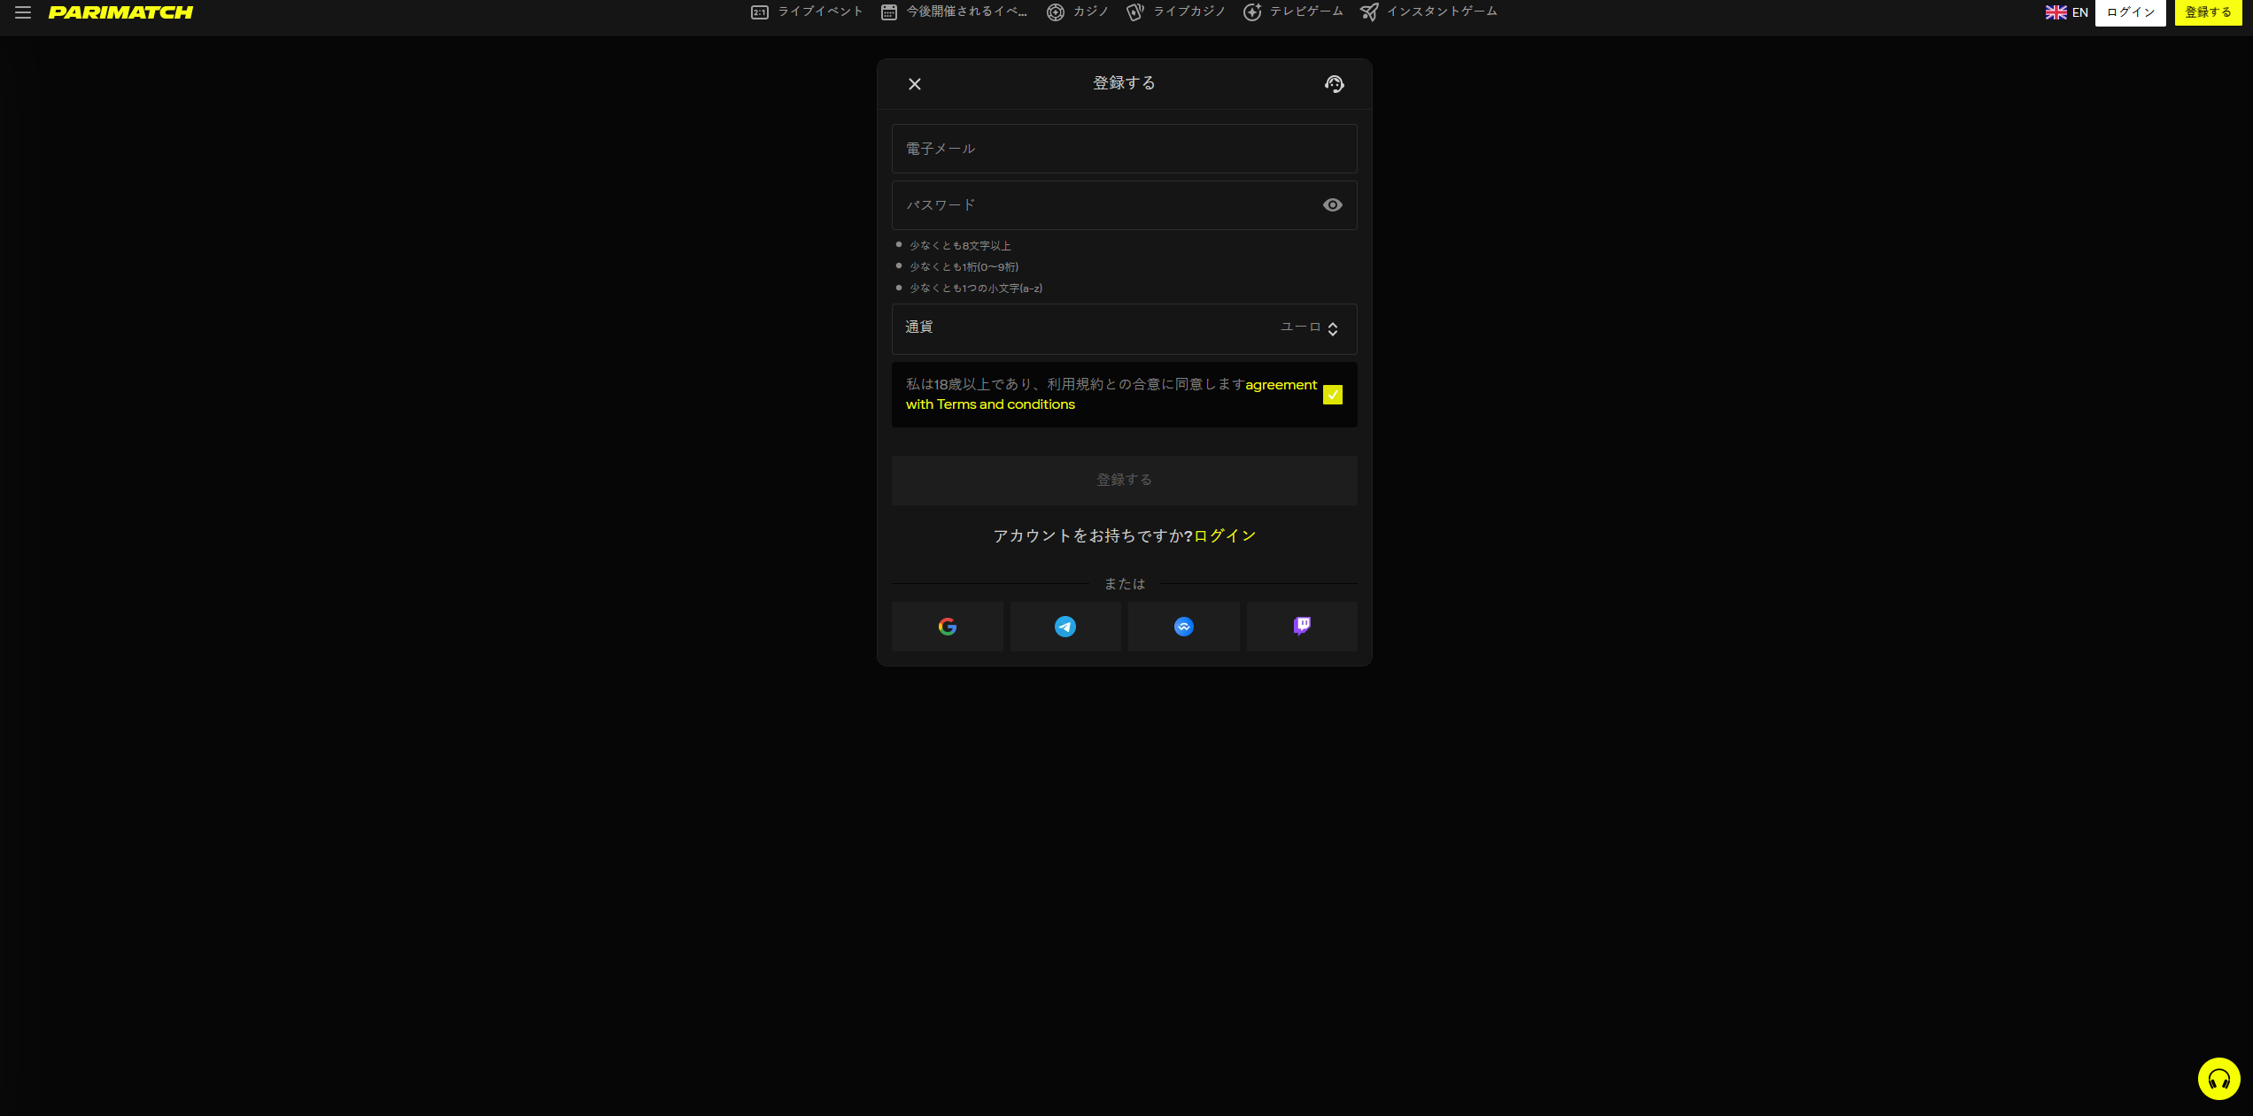Open support headset icon in dialog header
Screen dimensions: 2253x1116
[1334, 84]
